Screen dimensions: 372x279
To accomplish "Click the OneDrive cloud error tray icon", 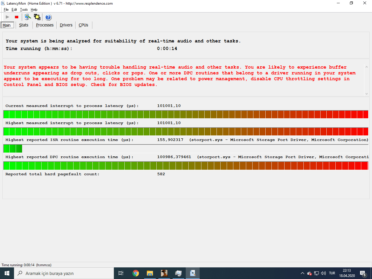I will [309, 273].
